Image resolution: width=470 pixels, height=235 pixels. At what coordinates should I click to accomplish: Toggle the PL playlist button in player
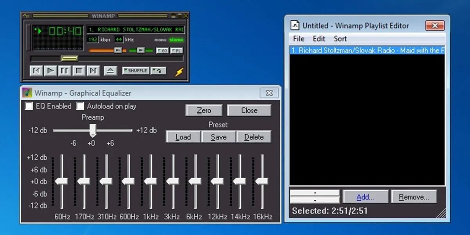(176, 51)
